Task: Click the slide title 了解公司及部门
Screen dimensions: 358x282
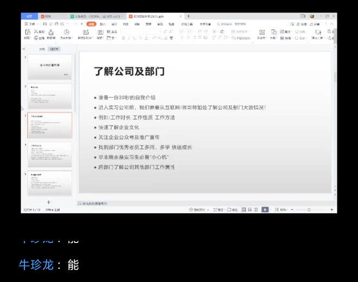Action: pos(129,72)
